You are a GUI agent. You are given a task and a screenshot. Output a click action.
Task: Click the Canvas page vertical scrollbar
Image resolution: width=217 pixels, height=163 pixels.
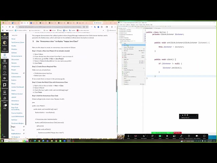coord(117,85)
